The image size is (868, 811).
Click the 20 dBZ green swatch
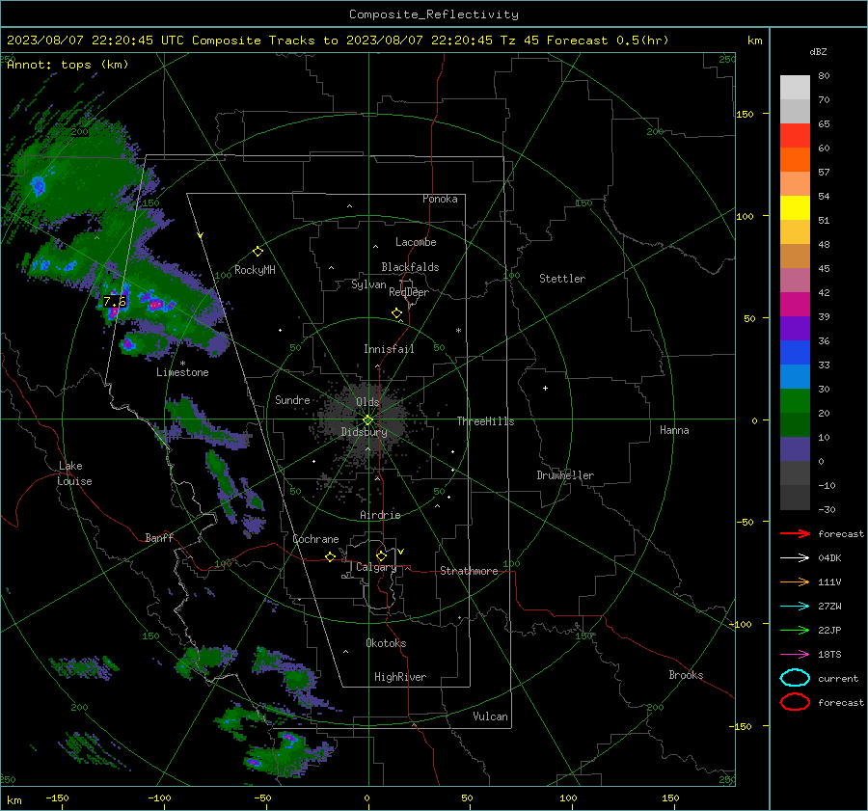[x=795, y=401]
